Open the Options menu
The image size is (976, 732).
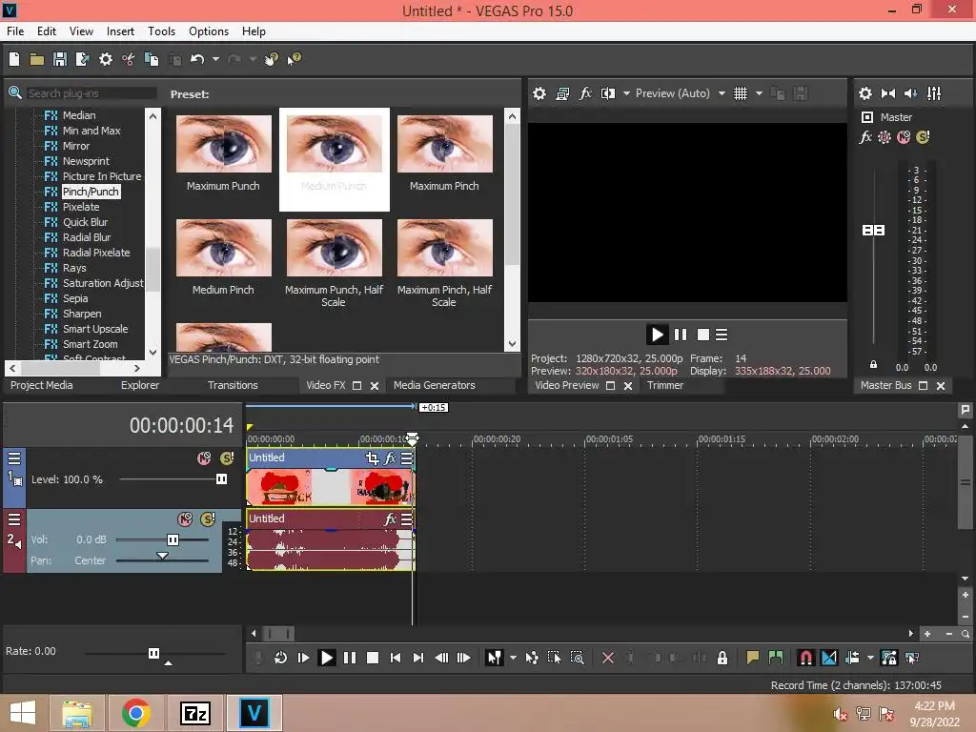[209, 31]
